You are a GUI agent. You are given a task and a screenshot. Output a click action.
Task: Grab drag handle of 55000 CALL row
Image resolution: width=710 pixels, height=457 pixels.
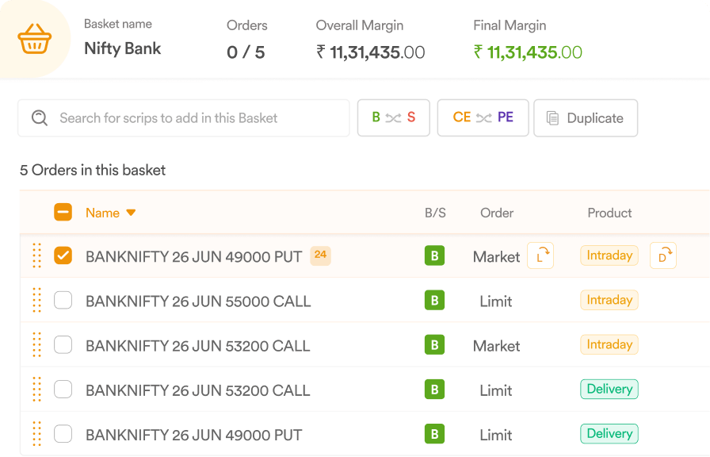(x=36, y=300)
